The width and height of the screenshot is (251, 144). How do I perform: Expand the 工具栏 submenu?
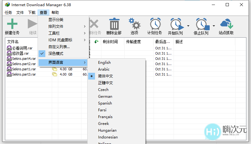(x=64, y=33)
